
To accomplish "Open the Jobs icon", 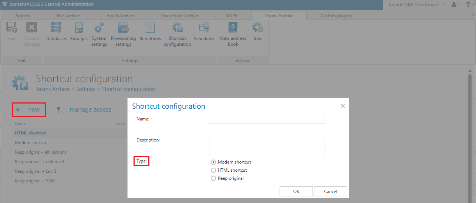I will 257,29.
